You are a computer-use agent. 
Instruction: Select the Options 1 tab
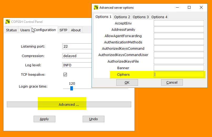click(103, 17)
